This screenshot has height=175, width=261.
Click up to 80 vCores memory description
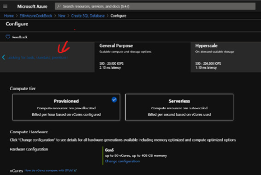(x=136, y=156)
